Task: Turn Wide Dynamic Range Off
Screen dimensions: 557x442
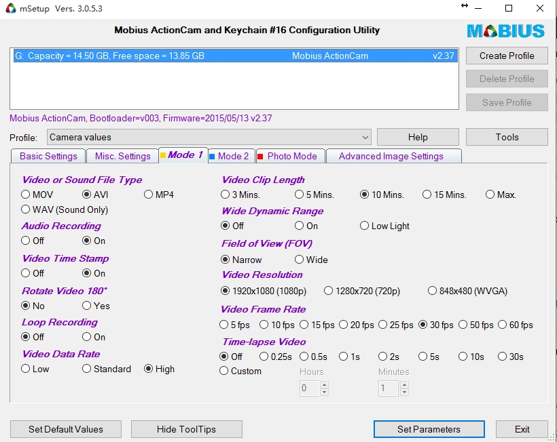Action: (232, 226)
